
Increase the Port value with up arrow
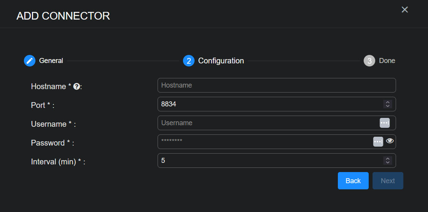pyautogui.click(x=388, y=102)
